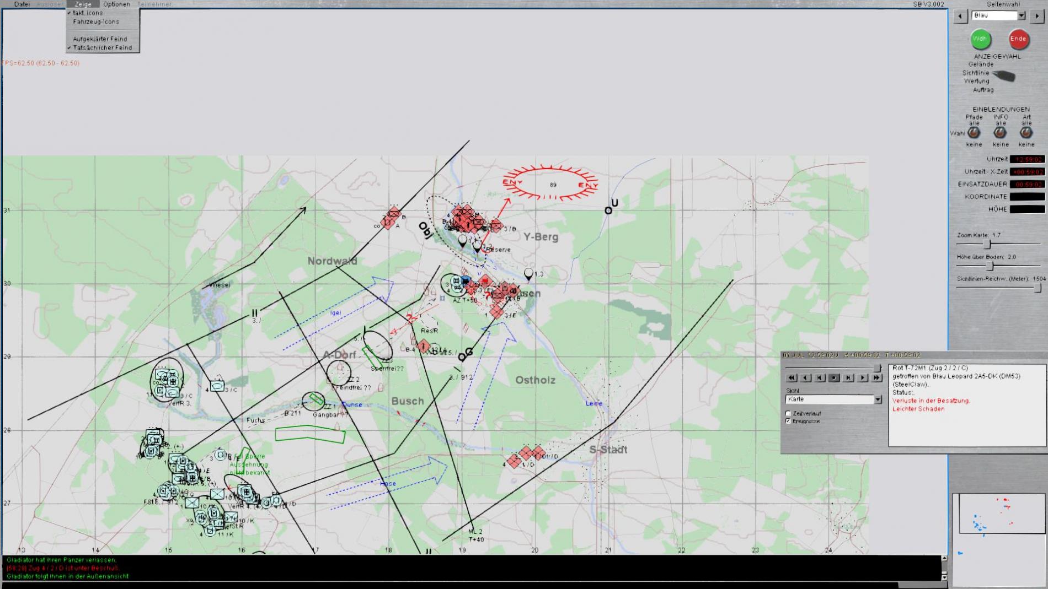Click the previous side arrow under Seitenwahl
The height and width of the screenshot is (589, 1048).
point(960,16)
